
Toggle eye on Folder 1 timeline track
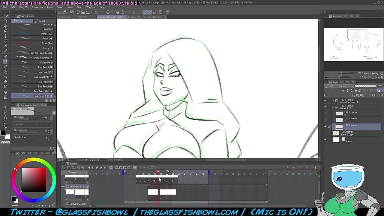coord(63,187)
